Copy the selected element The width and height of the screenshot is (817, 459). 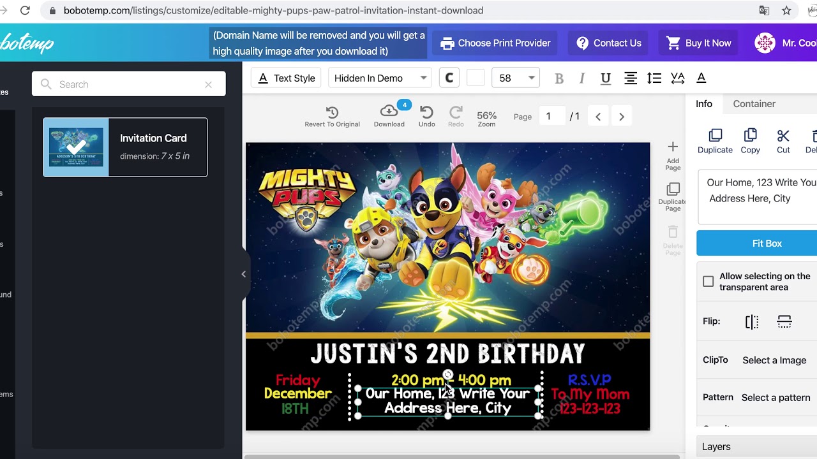(750, 141)
